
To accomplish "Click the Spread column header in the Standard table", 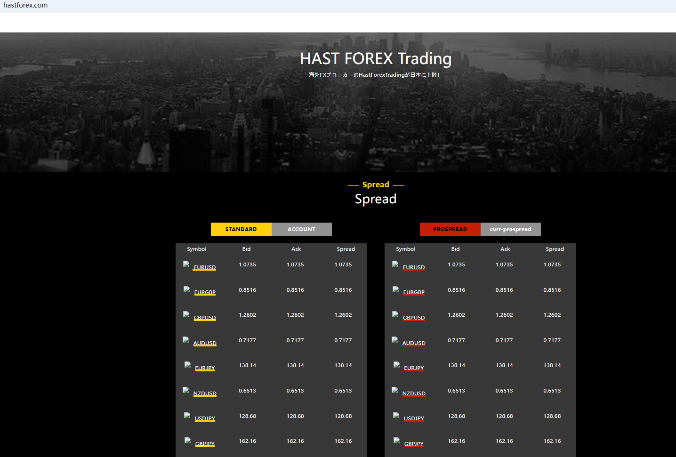I will pos(346,249).
